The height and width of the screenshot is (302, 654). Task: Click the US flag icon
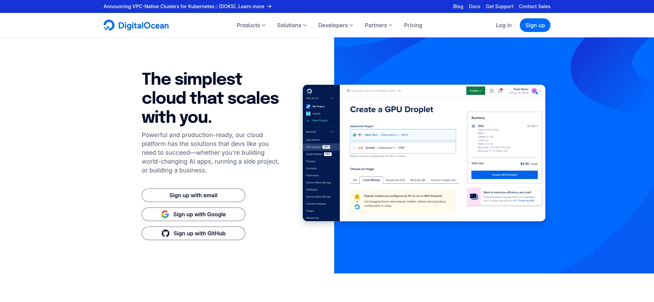click(360, 135)
